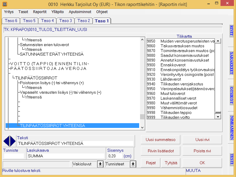This screenshot has width=236, height=177.
Task: Select the Taso 1 tab
Action: pyautogui.click(x=102, y=21)
